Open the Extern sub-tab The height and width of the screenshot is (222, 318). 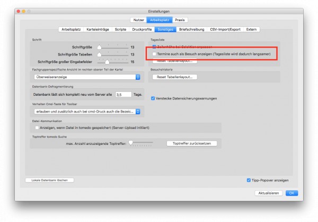click(x=251, y=29)
